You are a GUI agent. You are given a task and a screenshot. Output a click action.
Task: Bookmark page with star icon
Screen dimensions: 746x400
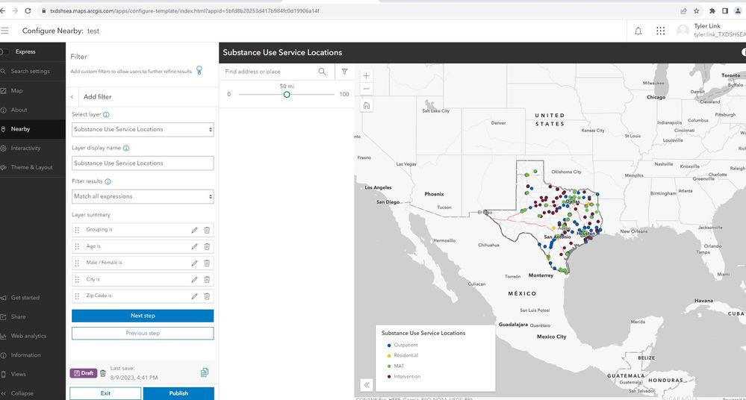697,11
